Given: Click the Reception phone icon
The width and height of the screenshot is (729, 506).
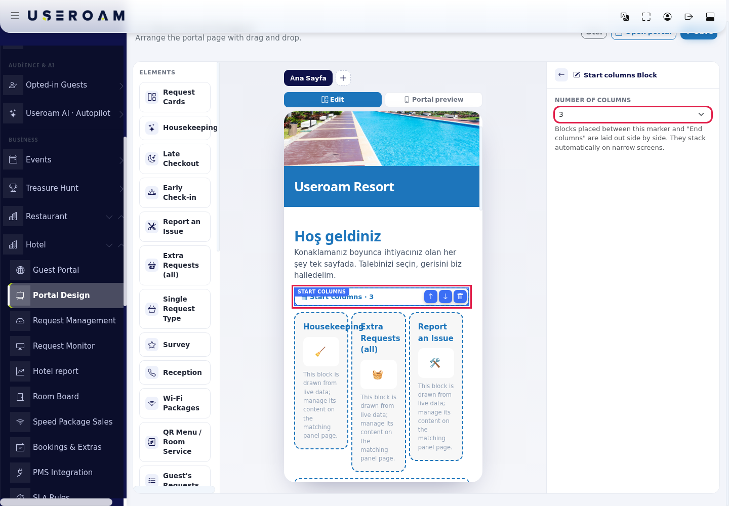Looking at the screenshot, I should (x=152, y=372).
